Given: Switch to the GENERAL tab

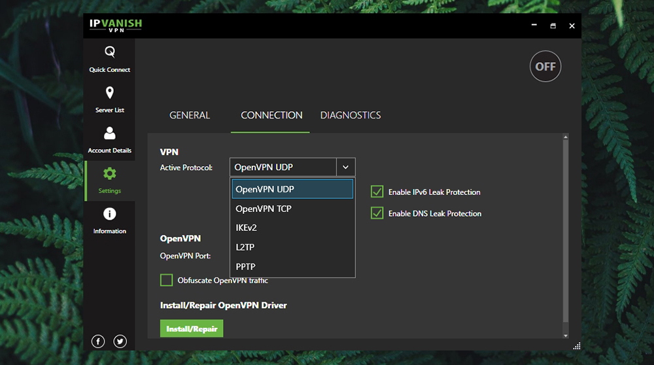Looking at the screenshot, I should [x=190, y=115].
